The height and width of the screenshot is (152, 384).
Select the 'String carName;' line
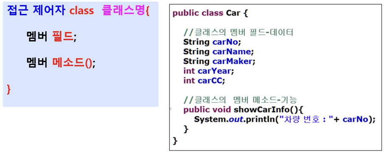coord(218,52)
